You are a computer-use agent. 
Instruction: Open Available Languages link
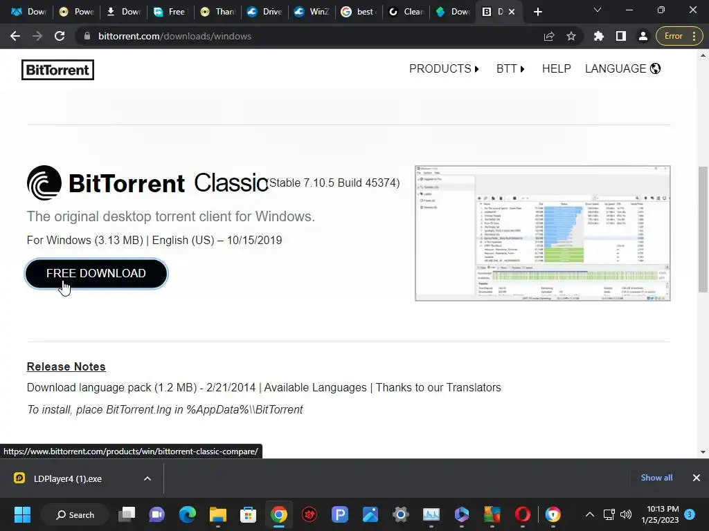point(315,387)
